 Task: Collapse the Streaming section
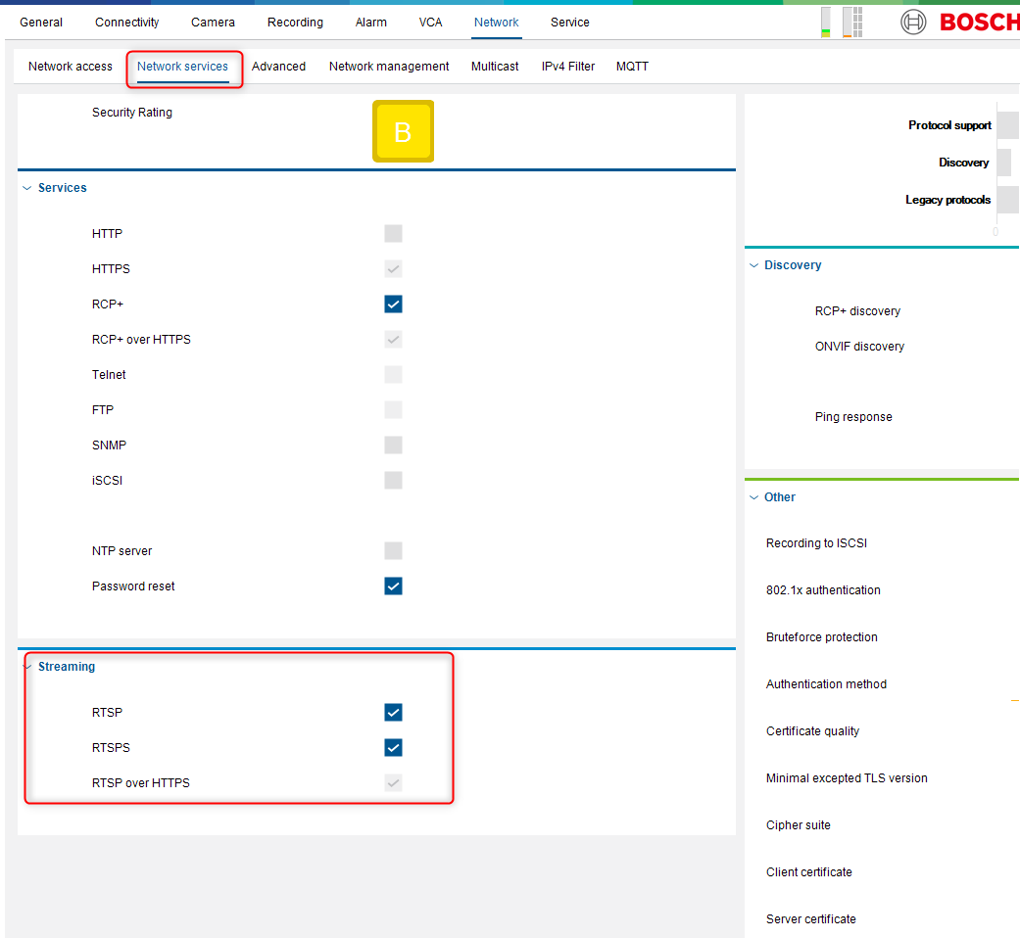(x=27, y=667)
